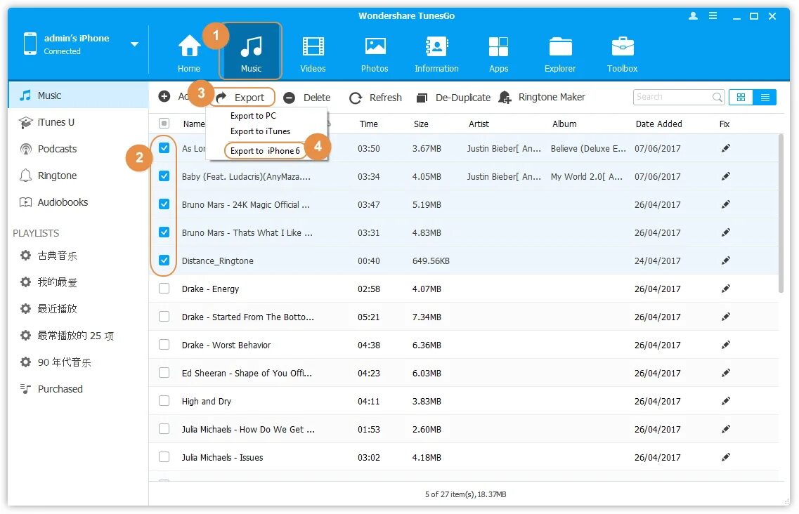Select the Music tab icon
The width and height of the screenshot is (799, 514).
tap(251, 46)
